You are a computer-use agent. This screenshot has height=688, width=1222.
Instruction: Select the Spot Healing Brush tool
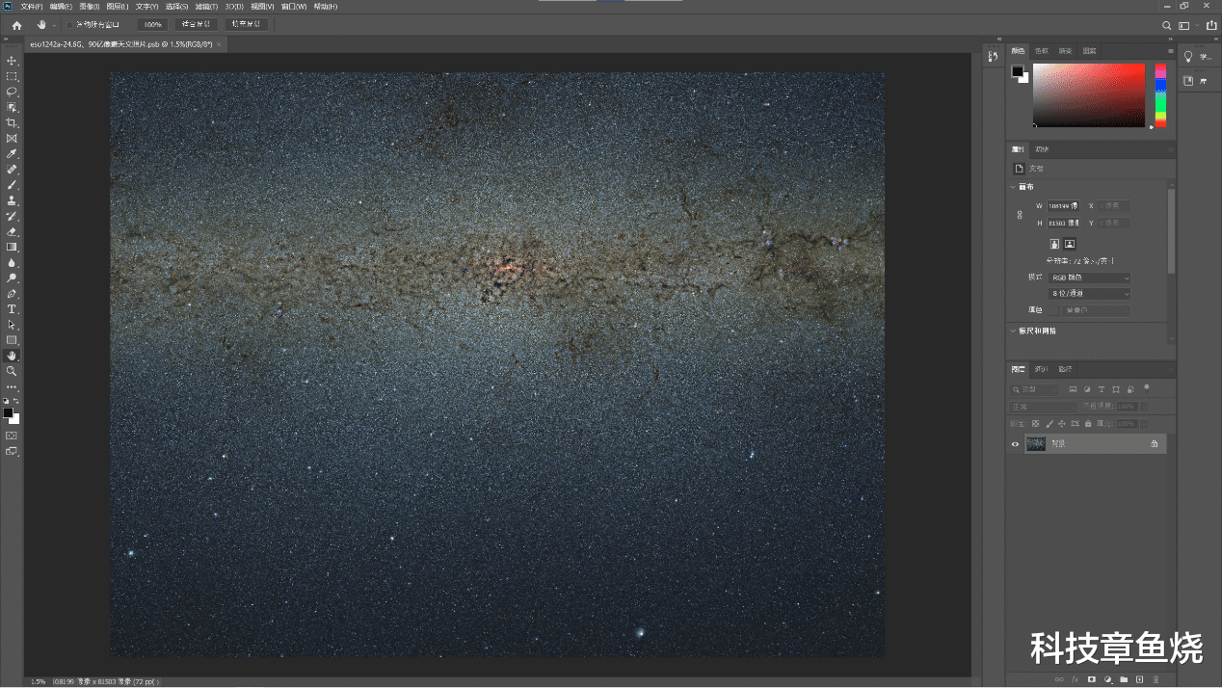point(12,169)
